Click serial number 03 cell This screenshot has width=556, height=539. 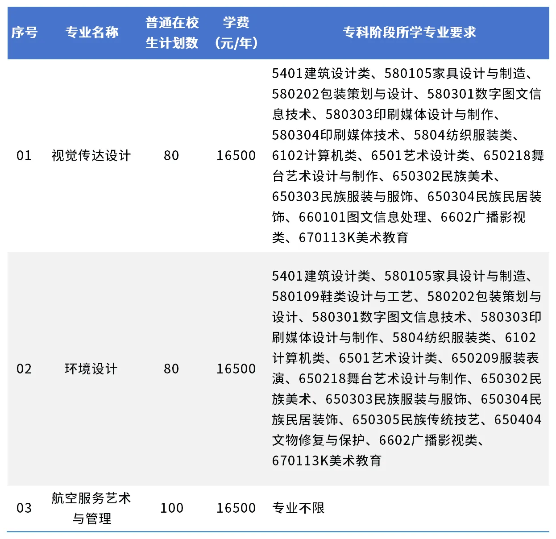pos(24,508)
